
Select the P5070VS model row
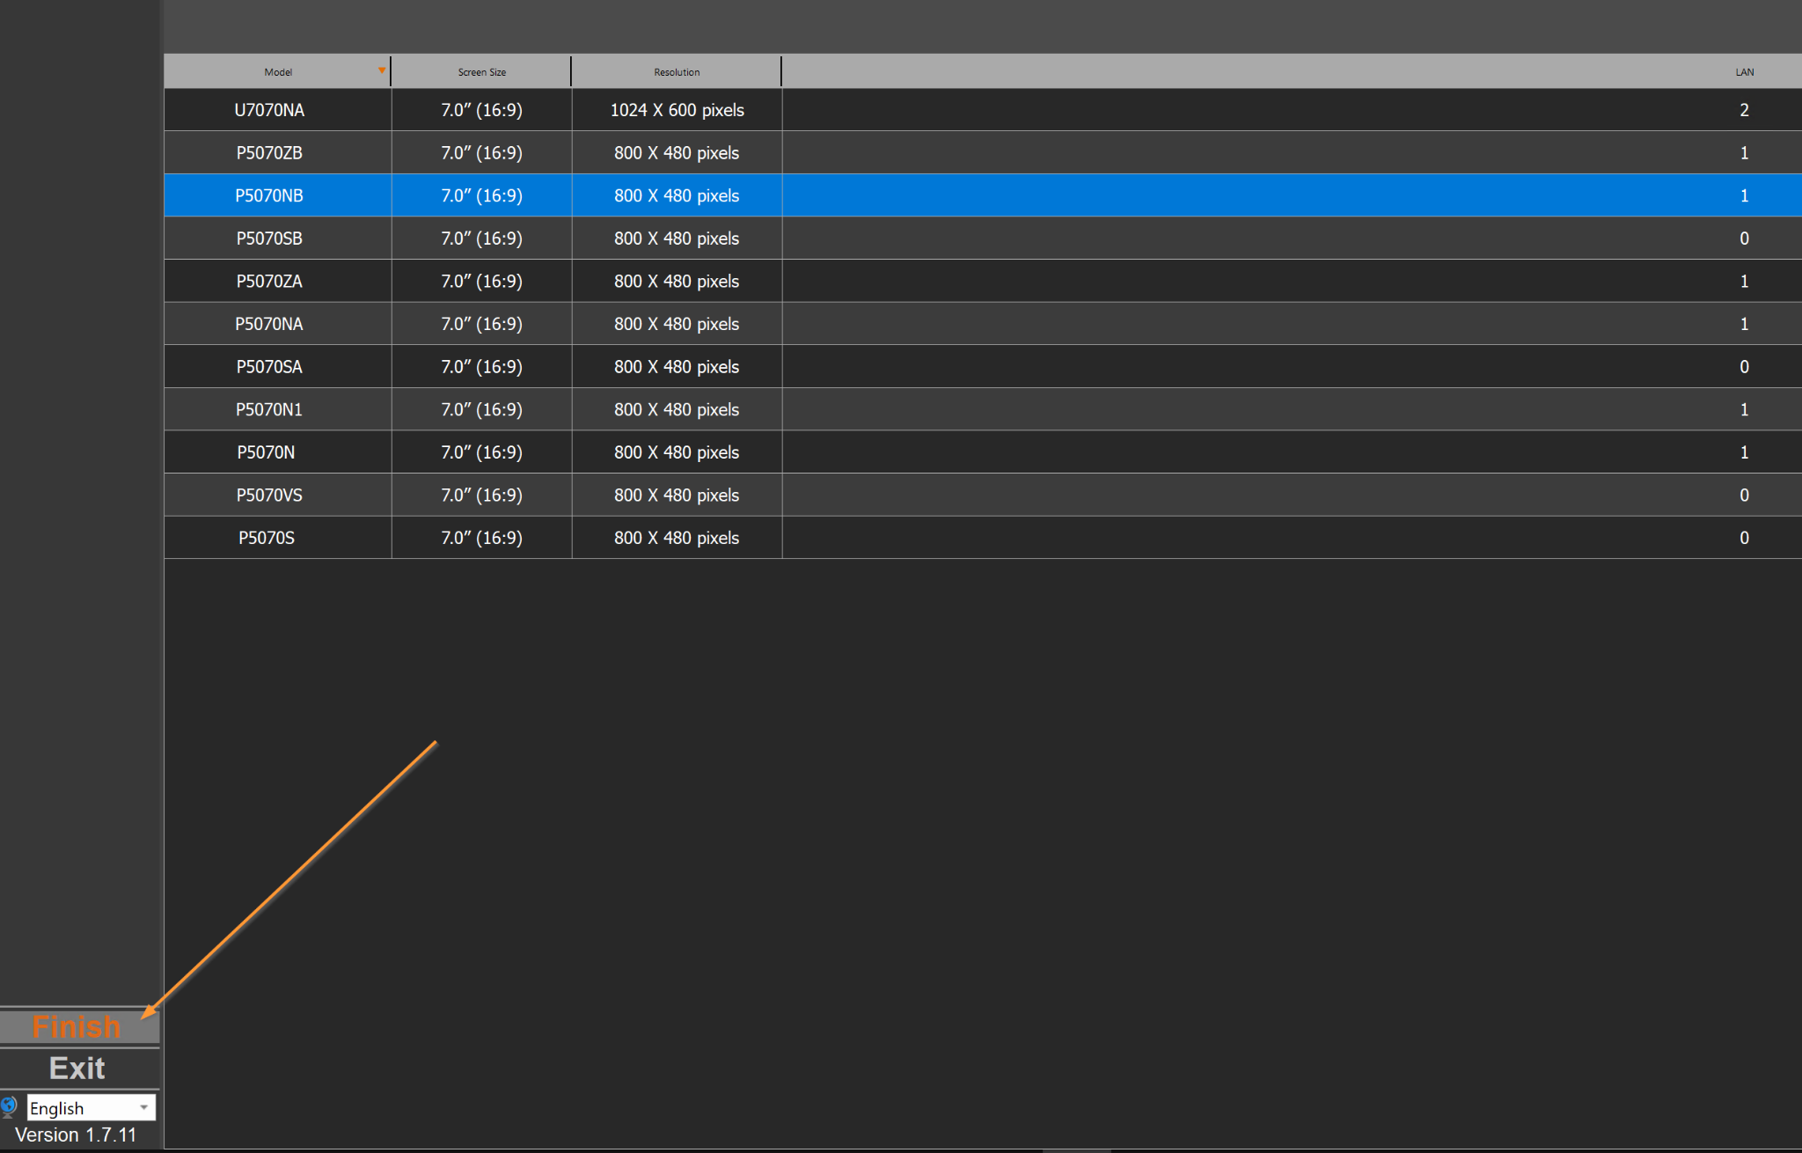pyautogui.click(x=269, y=496)
